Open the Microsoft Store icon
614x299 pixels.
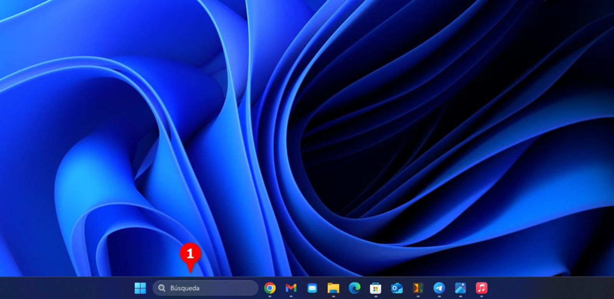(376, 288)
